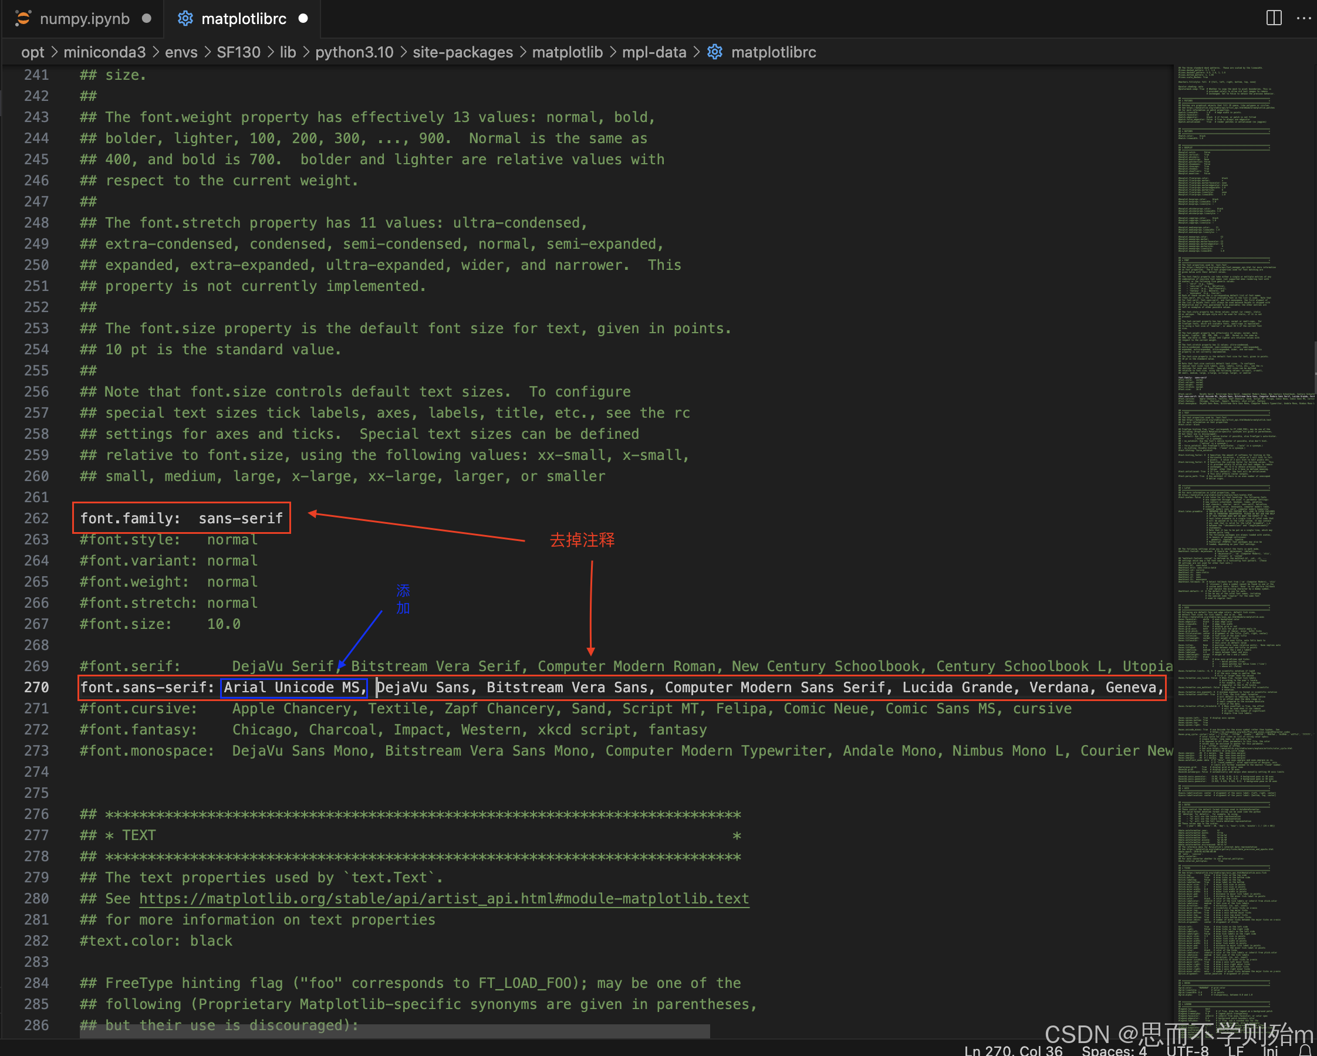Click Ln 270, Col 36 status item
The image size is (1317, 1056).
click(x=1013, y=1051)
